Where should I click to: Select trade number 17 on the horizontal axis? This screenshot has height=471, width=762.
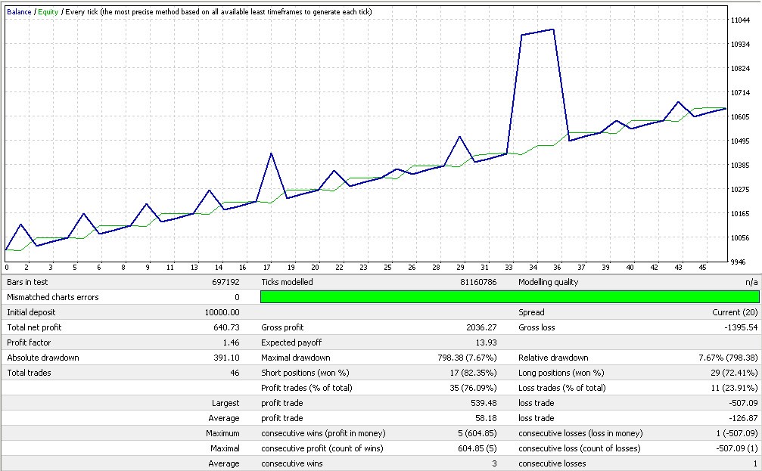coord(267,267)
